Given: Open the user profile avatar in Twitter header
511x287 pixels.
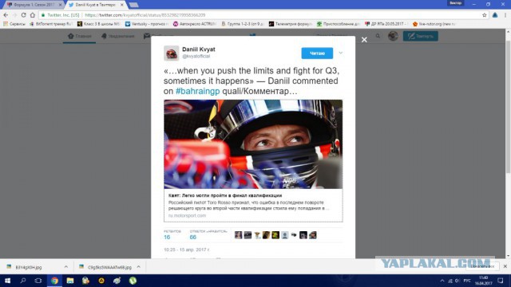Looking at the screenshot, I should (393, 36).
